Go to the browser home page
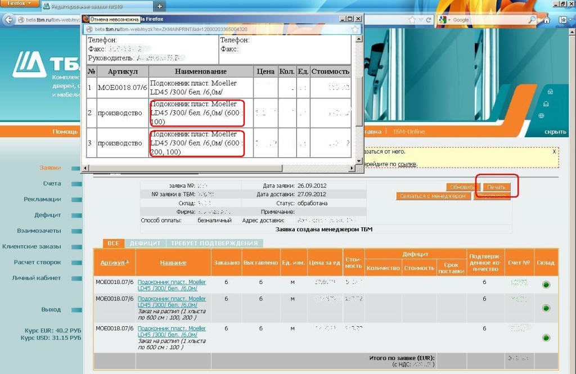 click(547, 20)
